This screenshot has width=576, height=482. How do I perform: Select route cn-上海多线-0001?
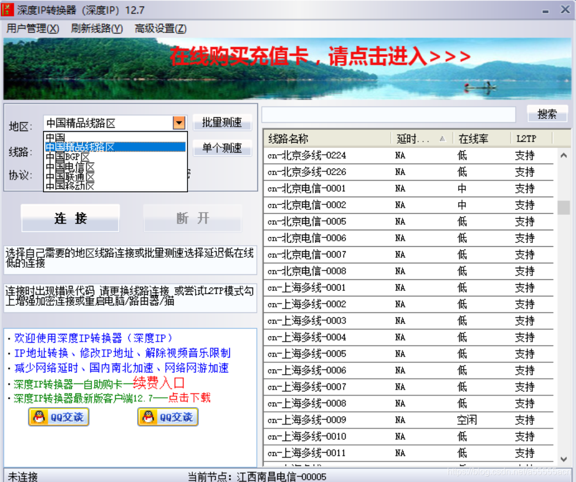pos(408,288)
